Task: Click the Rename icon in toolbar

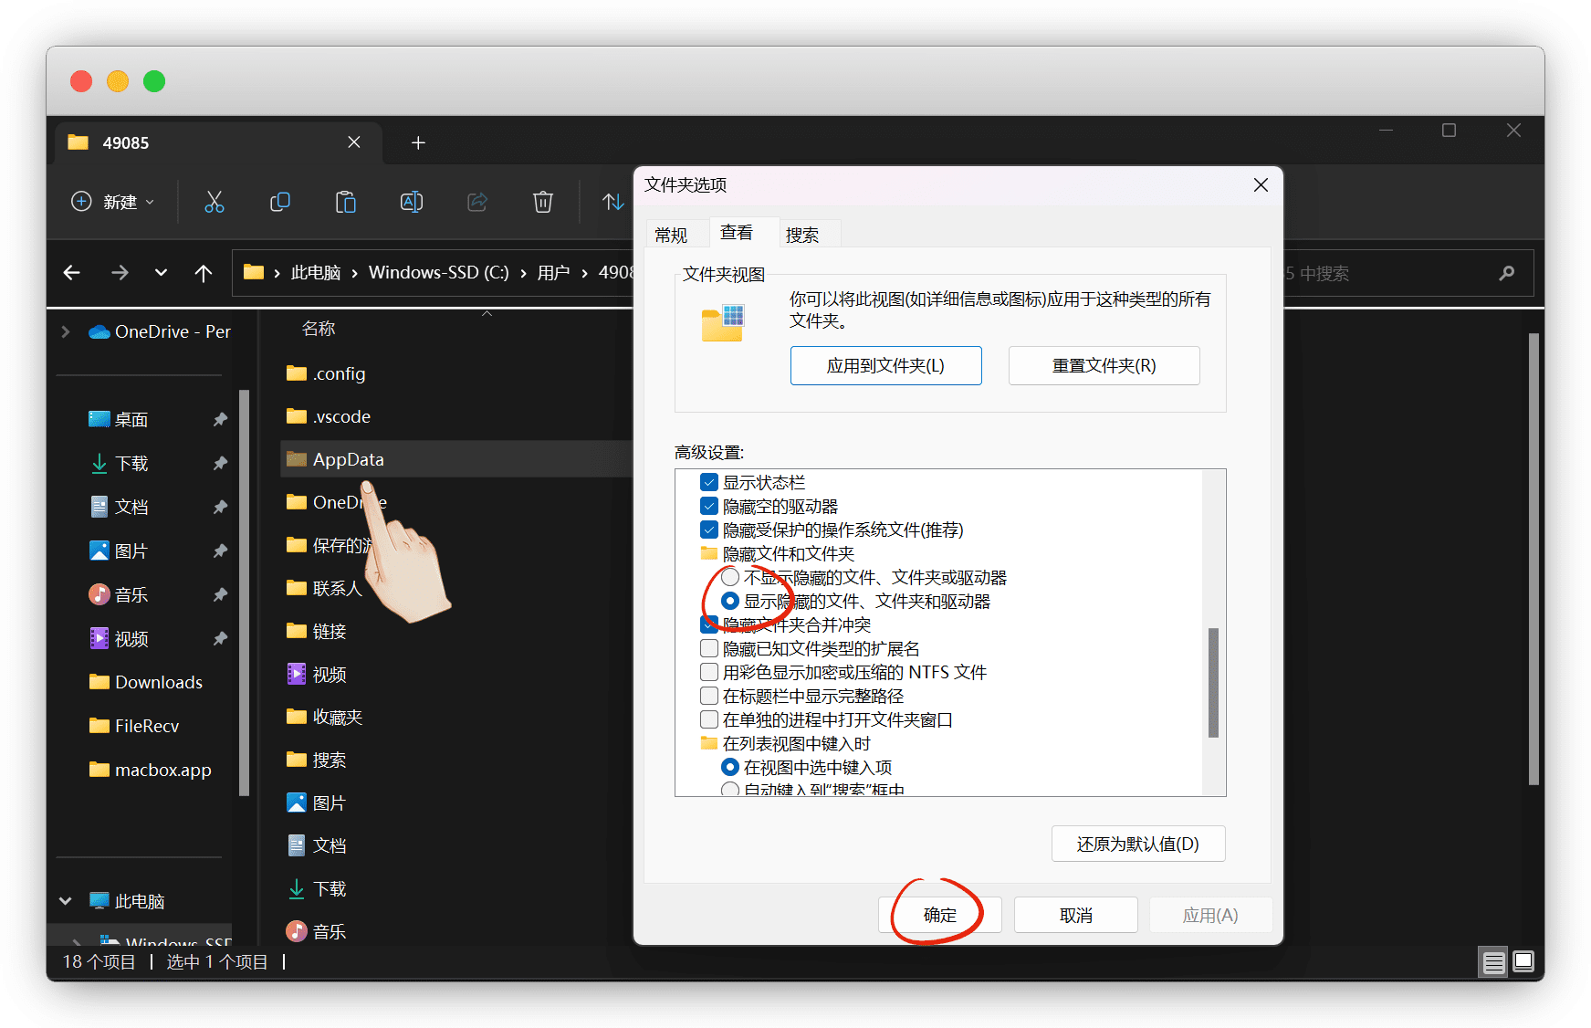Action: [412, 202]
